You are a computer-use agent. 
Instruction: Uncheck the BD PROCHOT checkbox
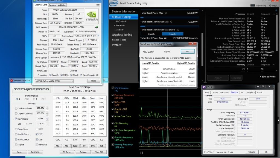pyautogui.click(x=15, y=139)
